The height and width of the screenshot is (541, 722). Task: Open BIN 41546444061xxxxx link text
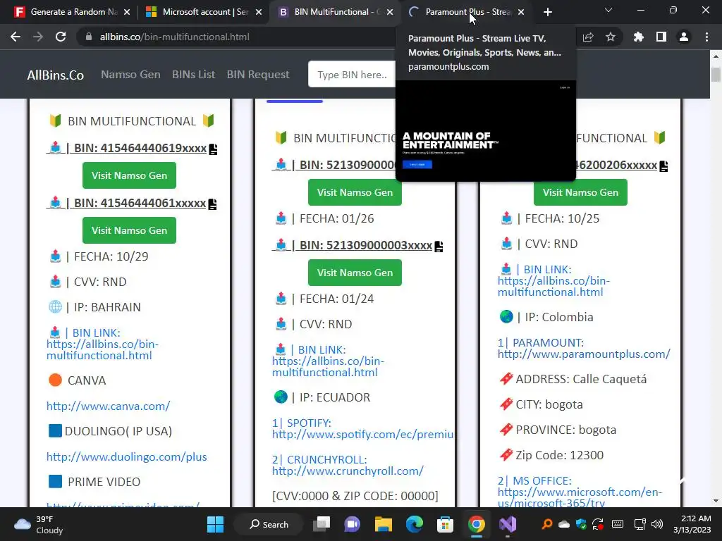click(x=126, y=203)
